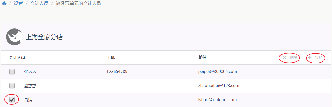This screenshot has width=332, height=107.
Task: Tick the checkbox for 张培培
Action: pyautogui.click(x=12, y=72)
